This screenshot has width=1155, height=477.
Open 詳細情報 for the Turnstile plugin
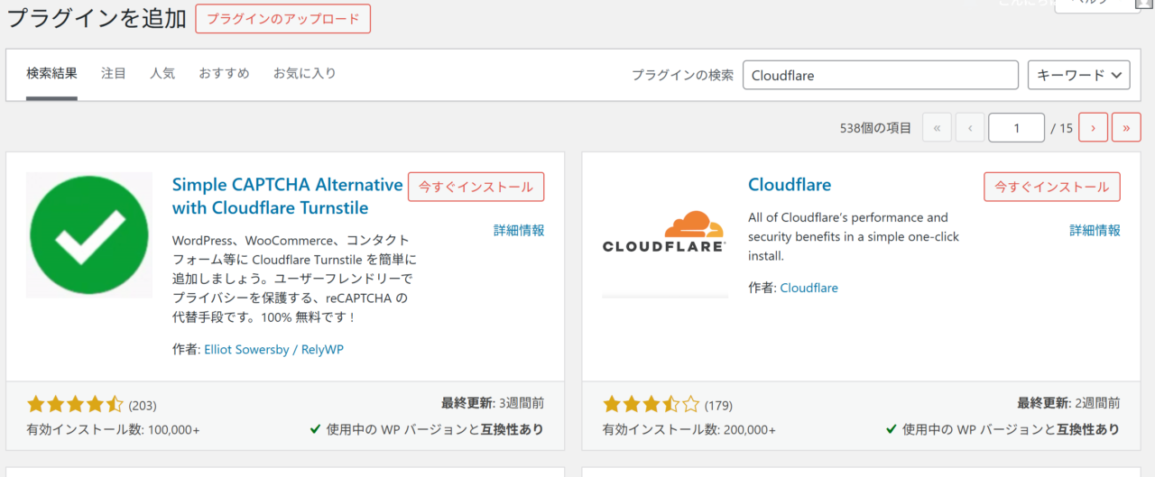pos(519,230)
